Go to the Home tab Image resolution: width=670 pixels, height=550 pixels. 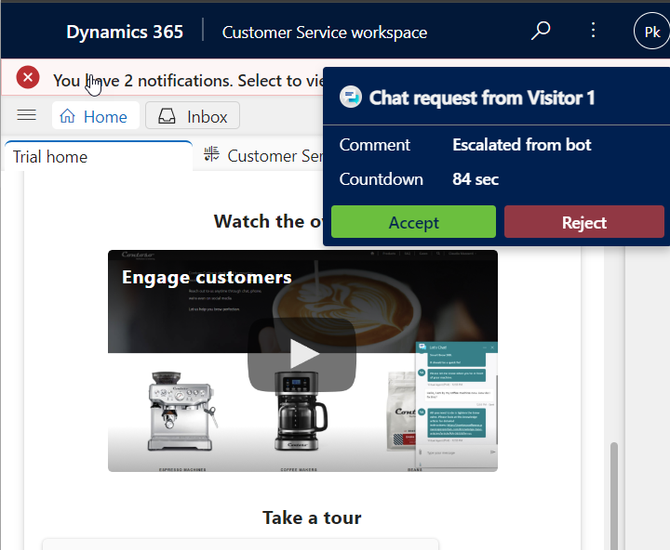[x=94, y=116]
